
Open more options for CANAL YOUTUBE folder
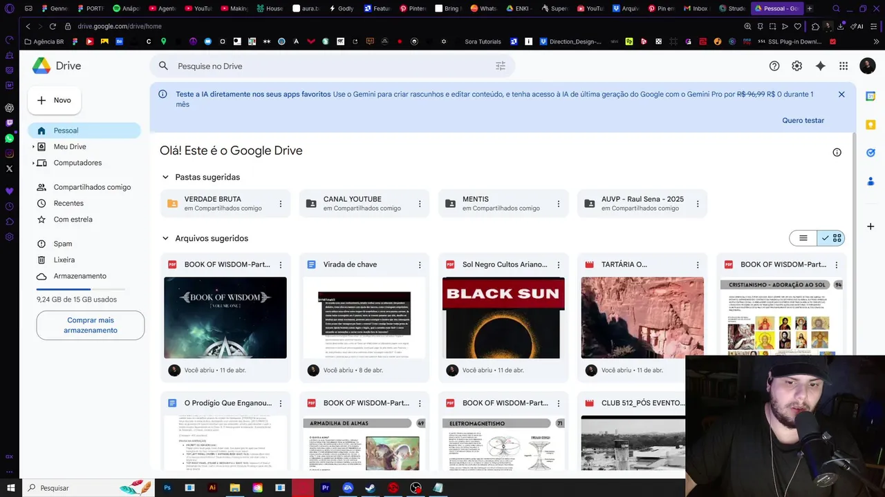point(420,204)
